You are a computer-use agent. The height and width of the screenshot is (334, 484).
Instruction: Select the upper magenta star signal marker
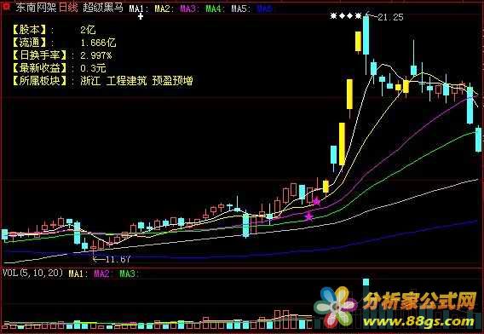317,202
